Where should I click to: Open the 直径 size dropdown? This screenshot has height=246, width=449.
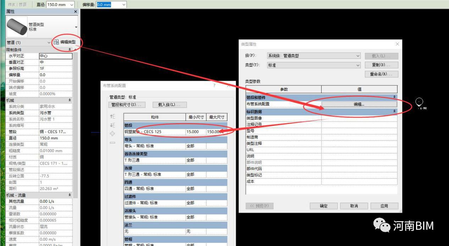72,5
